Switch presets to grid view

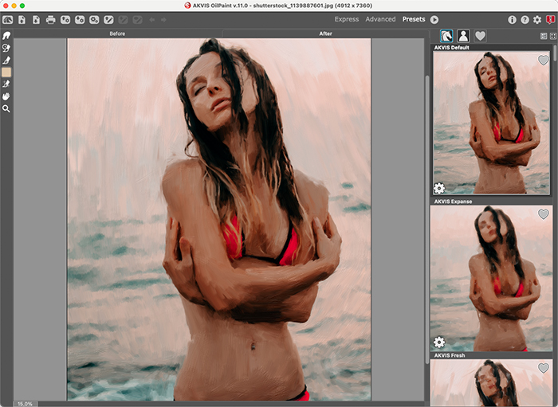(552, 36)
